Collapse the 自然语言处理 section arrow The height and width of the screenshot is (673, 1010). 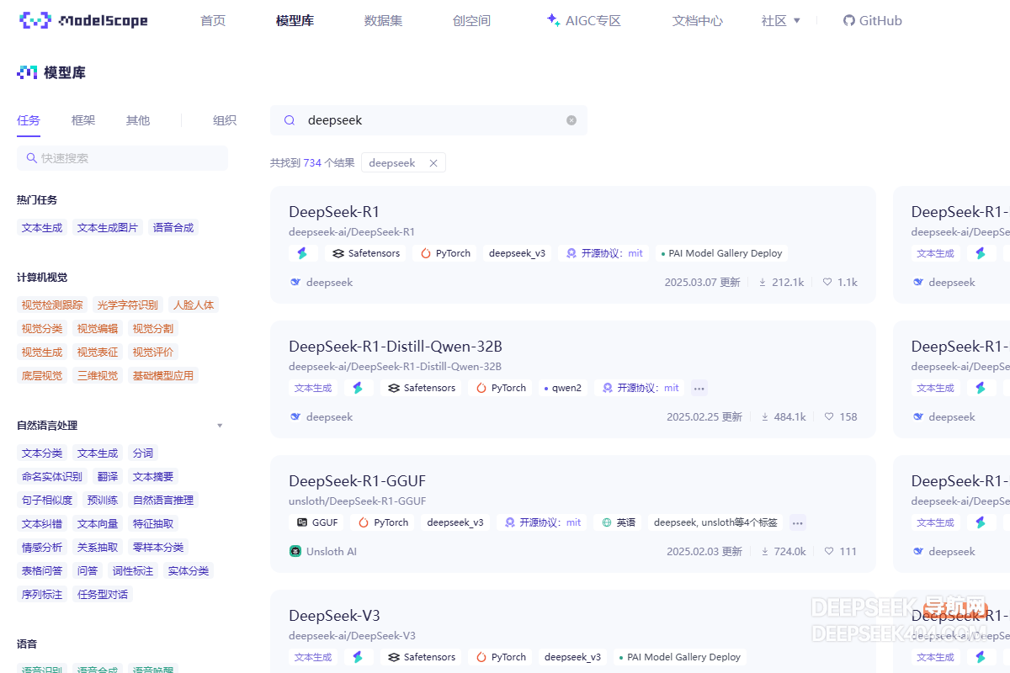pos(220,426)
